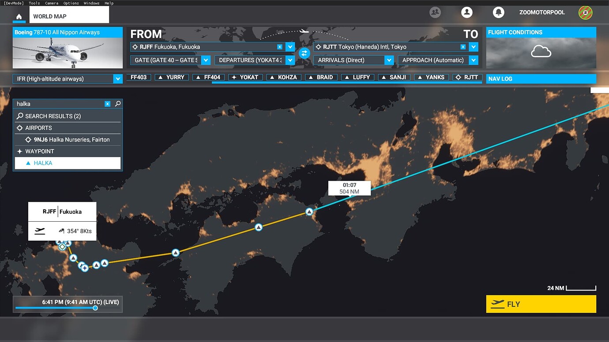The width and height of the screenshot is (609, 342).
Task: Click the cloud icon in Flight Conditions
Action: tap(540, 52)
